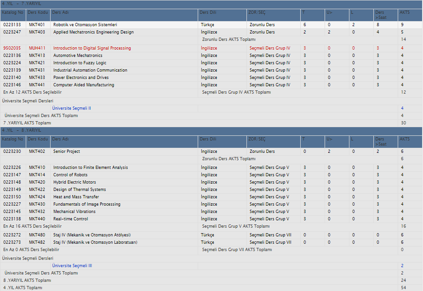Select Heat and Mass Transfer course

tap(76, 197)
